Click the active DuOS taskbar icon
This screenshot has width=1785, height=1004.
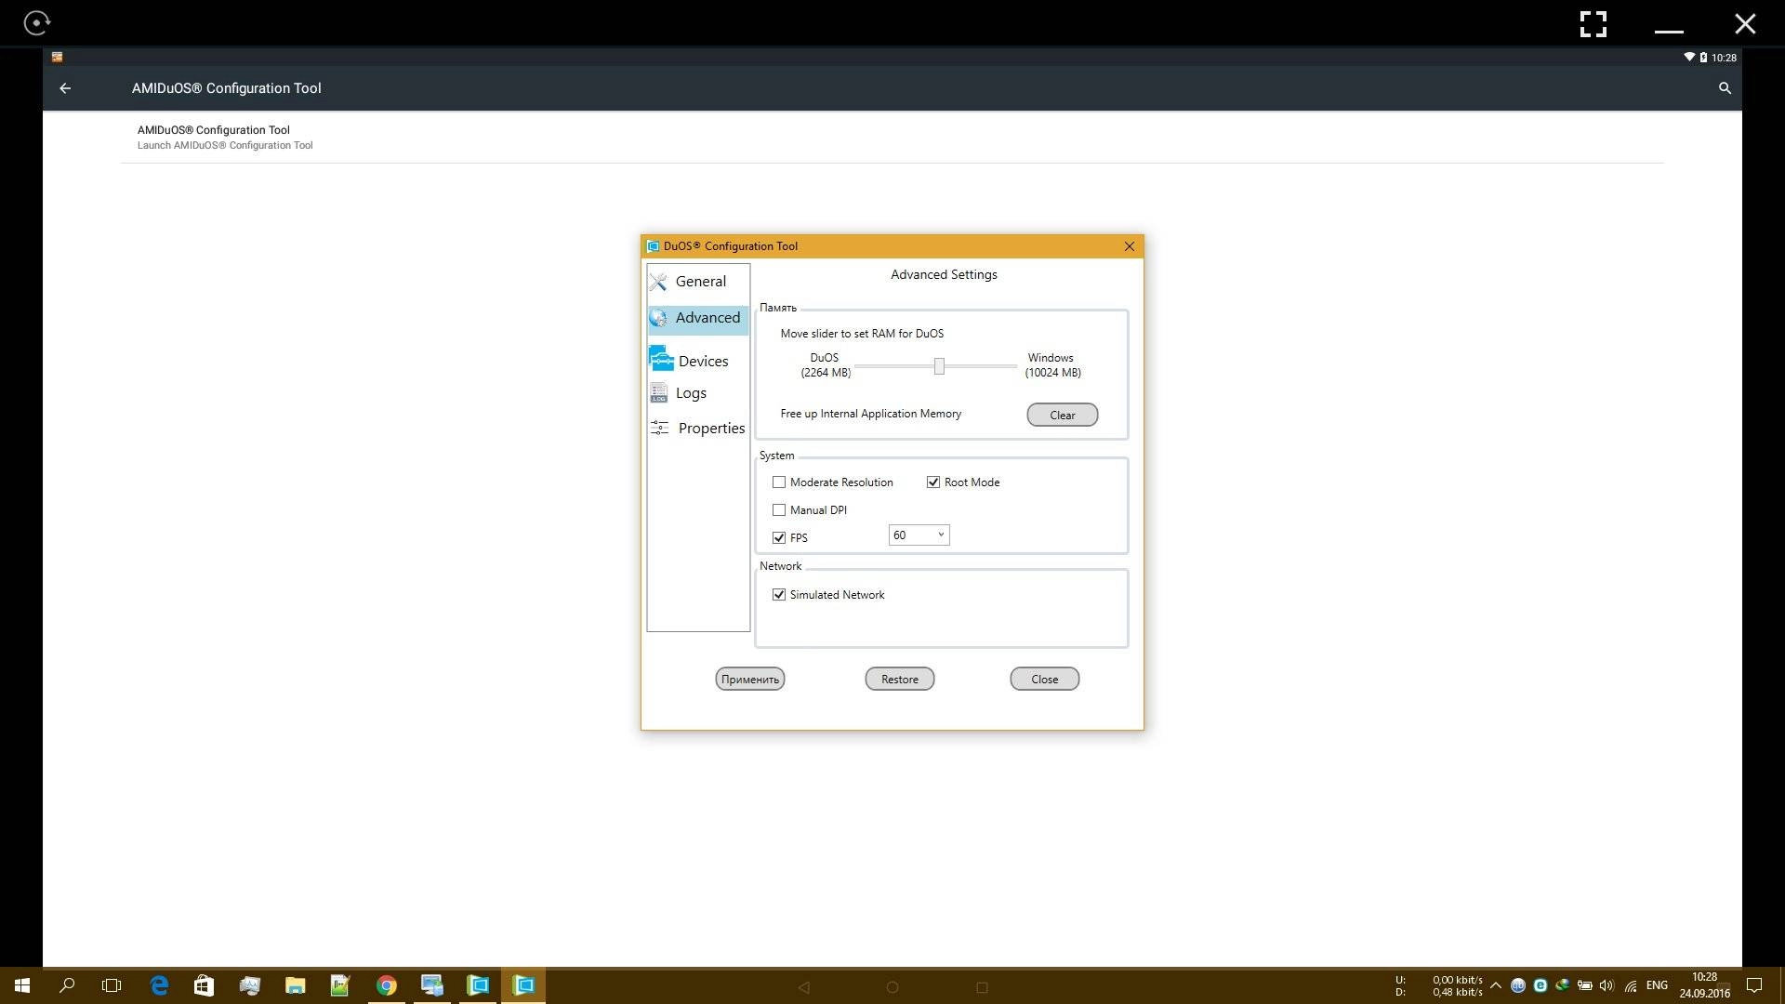click(523, 985)
